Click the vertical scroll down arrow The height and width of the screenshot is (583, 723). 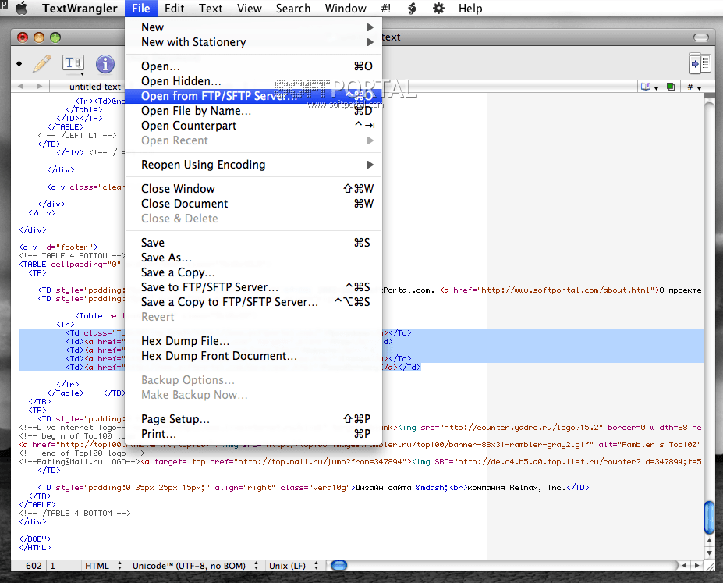pyautogui.click(x=709, y=553)
